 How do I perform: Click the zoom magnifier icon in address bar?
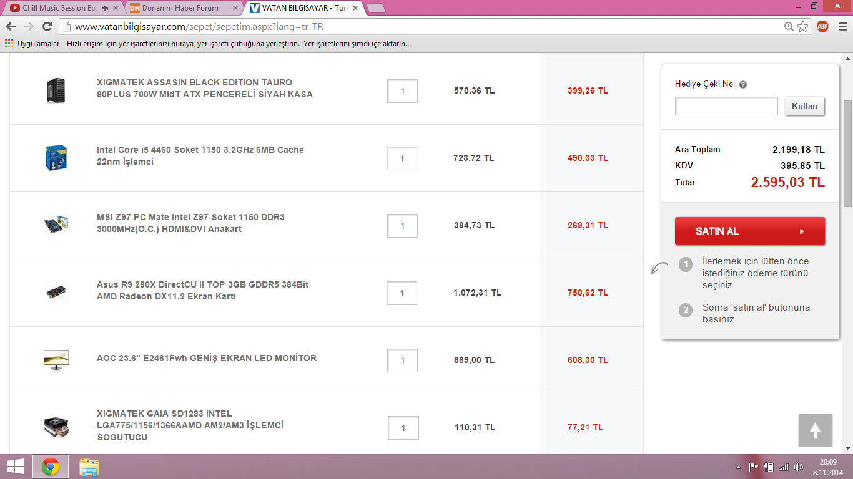click(789, 27)
